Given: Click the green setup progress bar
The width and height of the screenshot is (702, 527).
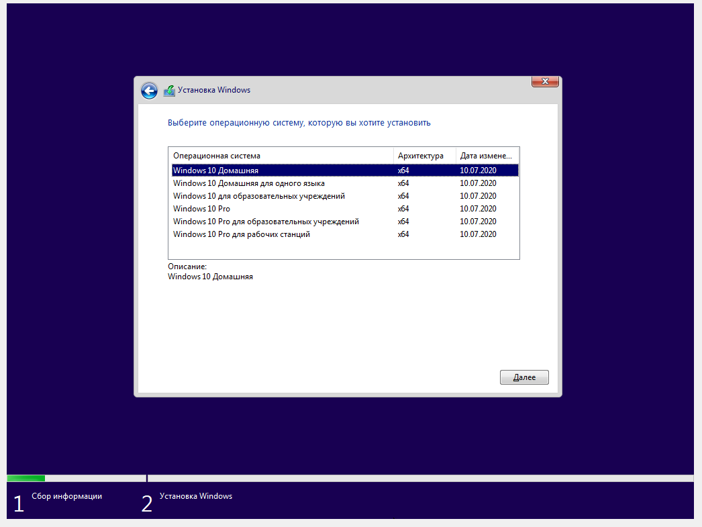Looking at the screenshot, I should (26, 478).
